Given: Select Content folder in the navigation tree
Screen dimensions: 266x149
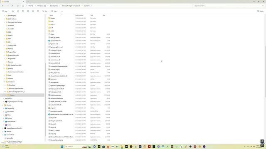Looking at the screenshot, I should point(12,95).
